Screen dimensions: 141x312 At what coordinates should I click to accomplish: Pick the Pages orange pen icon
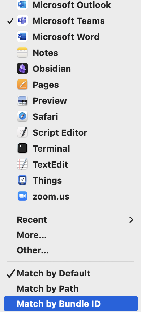click(22, 85)
